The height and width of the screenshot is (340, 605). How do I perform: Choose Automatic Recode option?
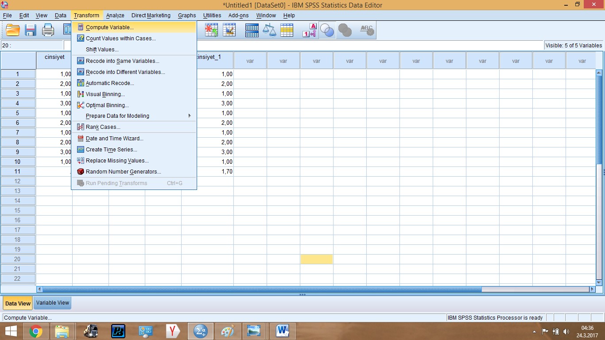point(134,83)
